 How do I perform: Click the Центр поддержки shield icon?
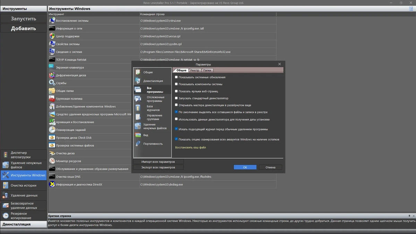(52, 36)
